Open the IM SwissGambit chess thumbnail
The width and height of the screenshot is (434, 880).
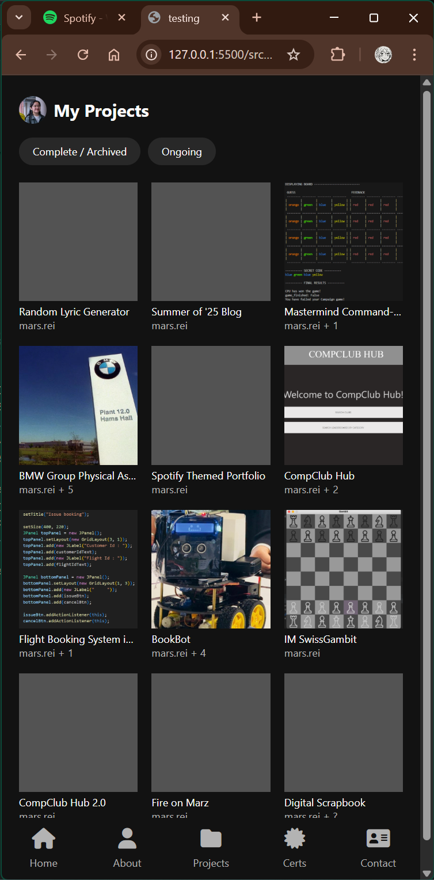coord(343,569)
